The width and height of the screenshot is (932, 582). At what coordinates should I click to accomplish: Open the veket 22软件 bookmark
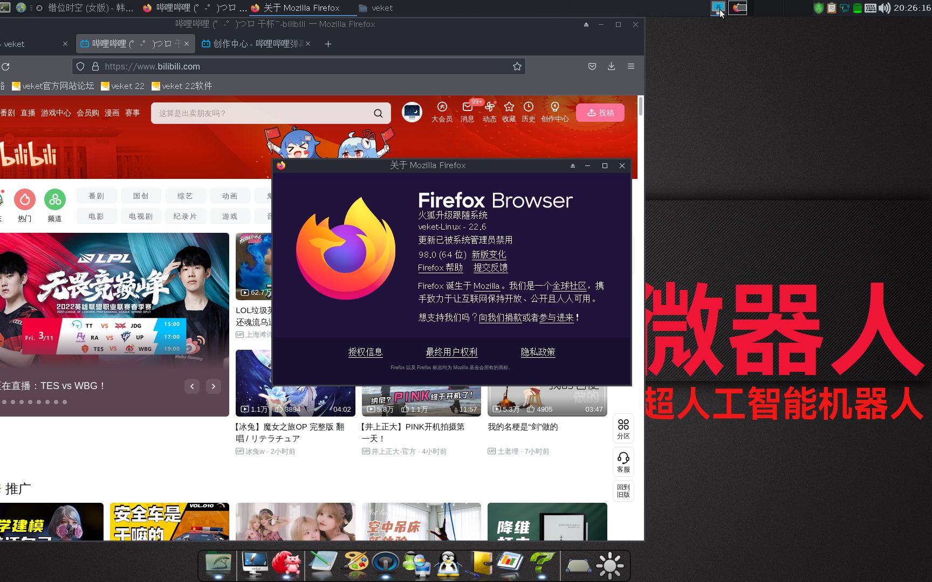(182, 86)
